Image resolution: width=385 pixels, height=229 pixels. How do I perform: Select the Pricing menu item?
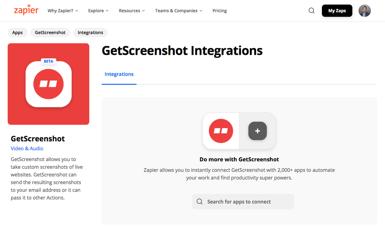(219, 11)
